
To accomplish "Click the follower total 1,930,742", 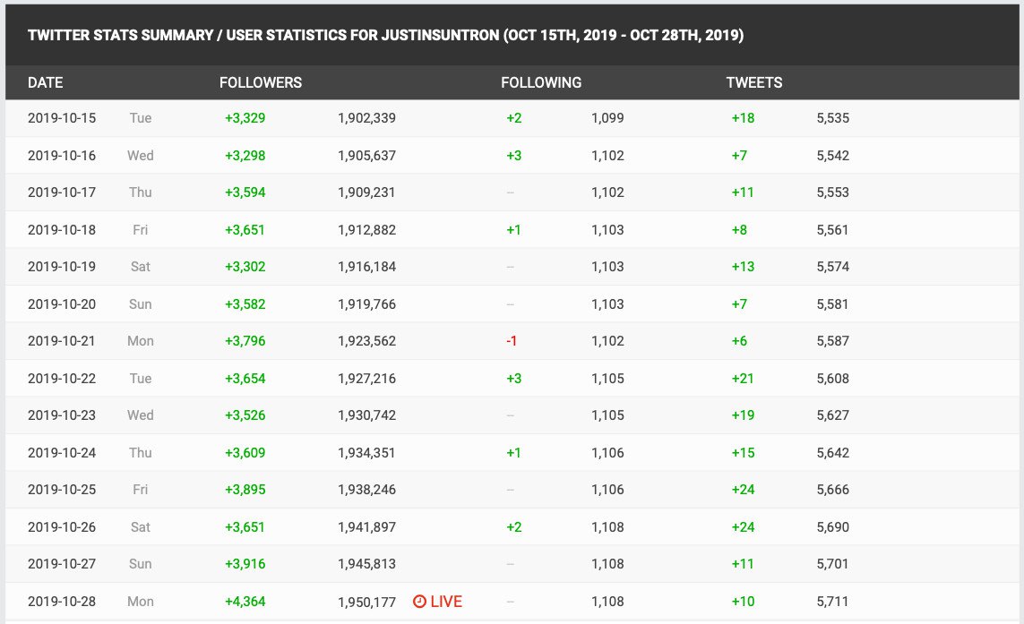I will pyautogui.click(x=366, y=415).
